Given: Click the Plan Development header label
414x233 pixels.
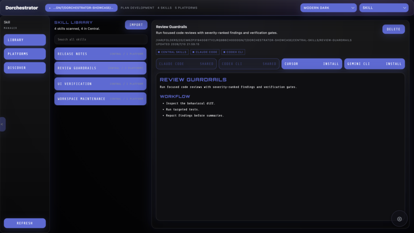Looking at the screenshot, I should 137,8.
